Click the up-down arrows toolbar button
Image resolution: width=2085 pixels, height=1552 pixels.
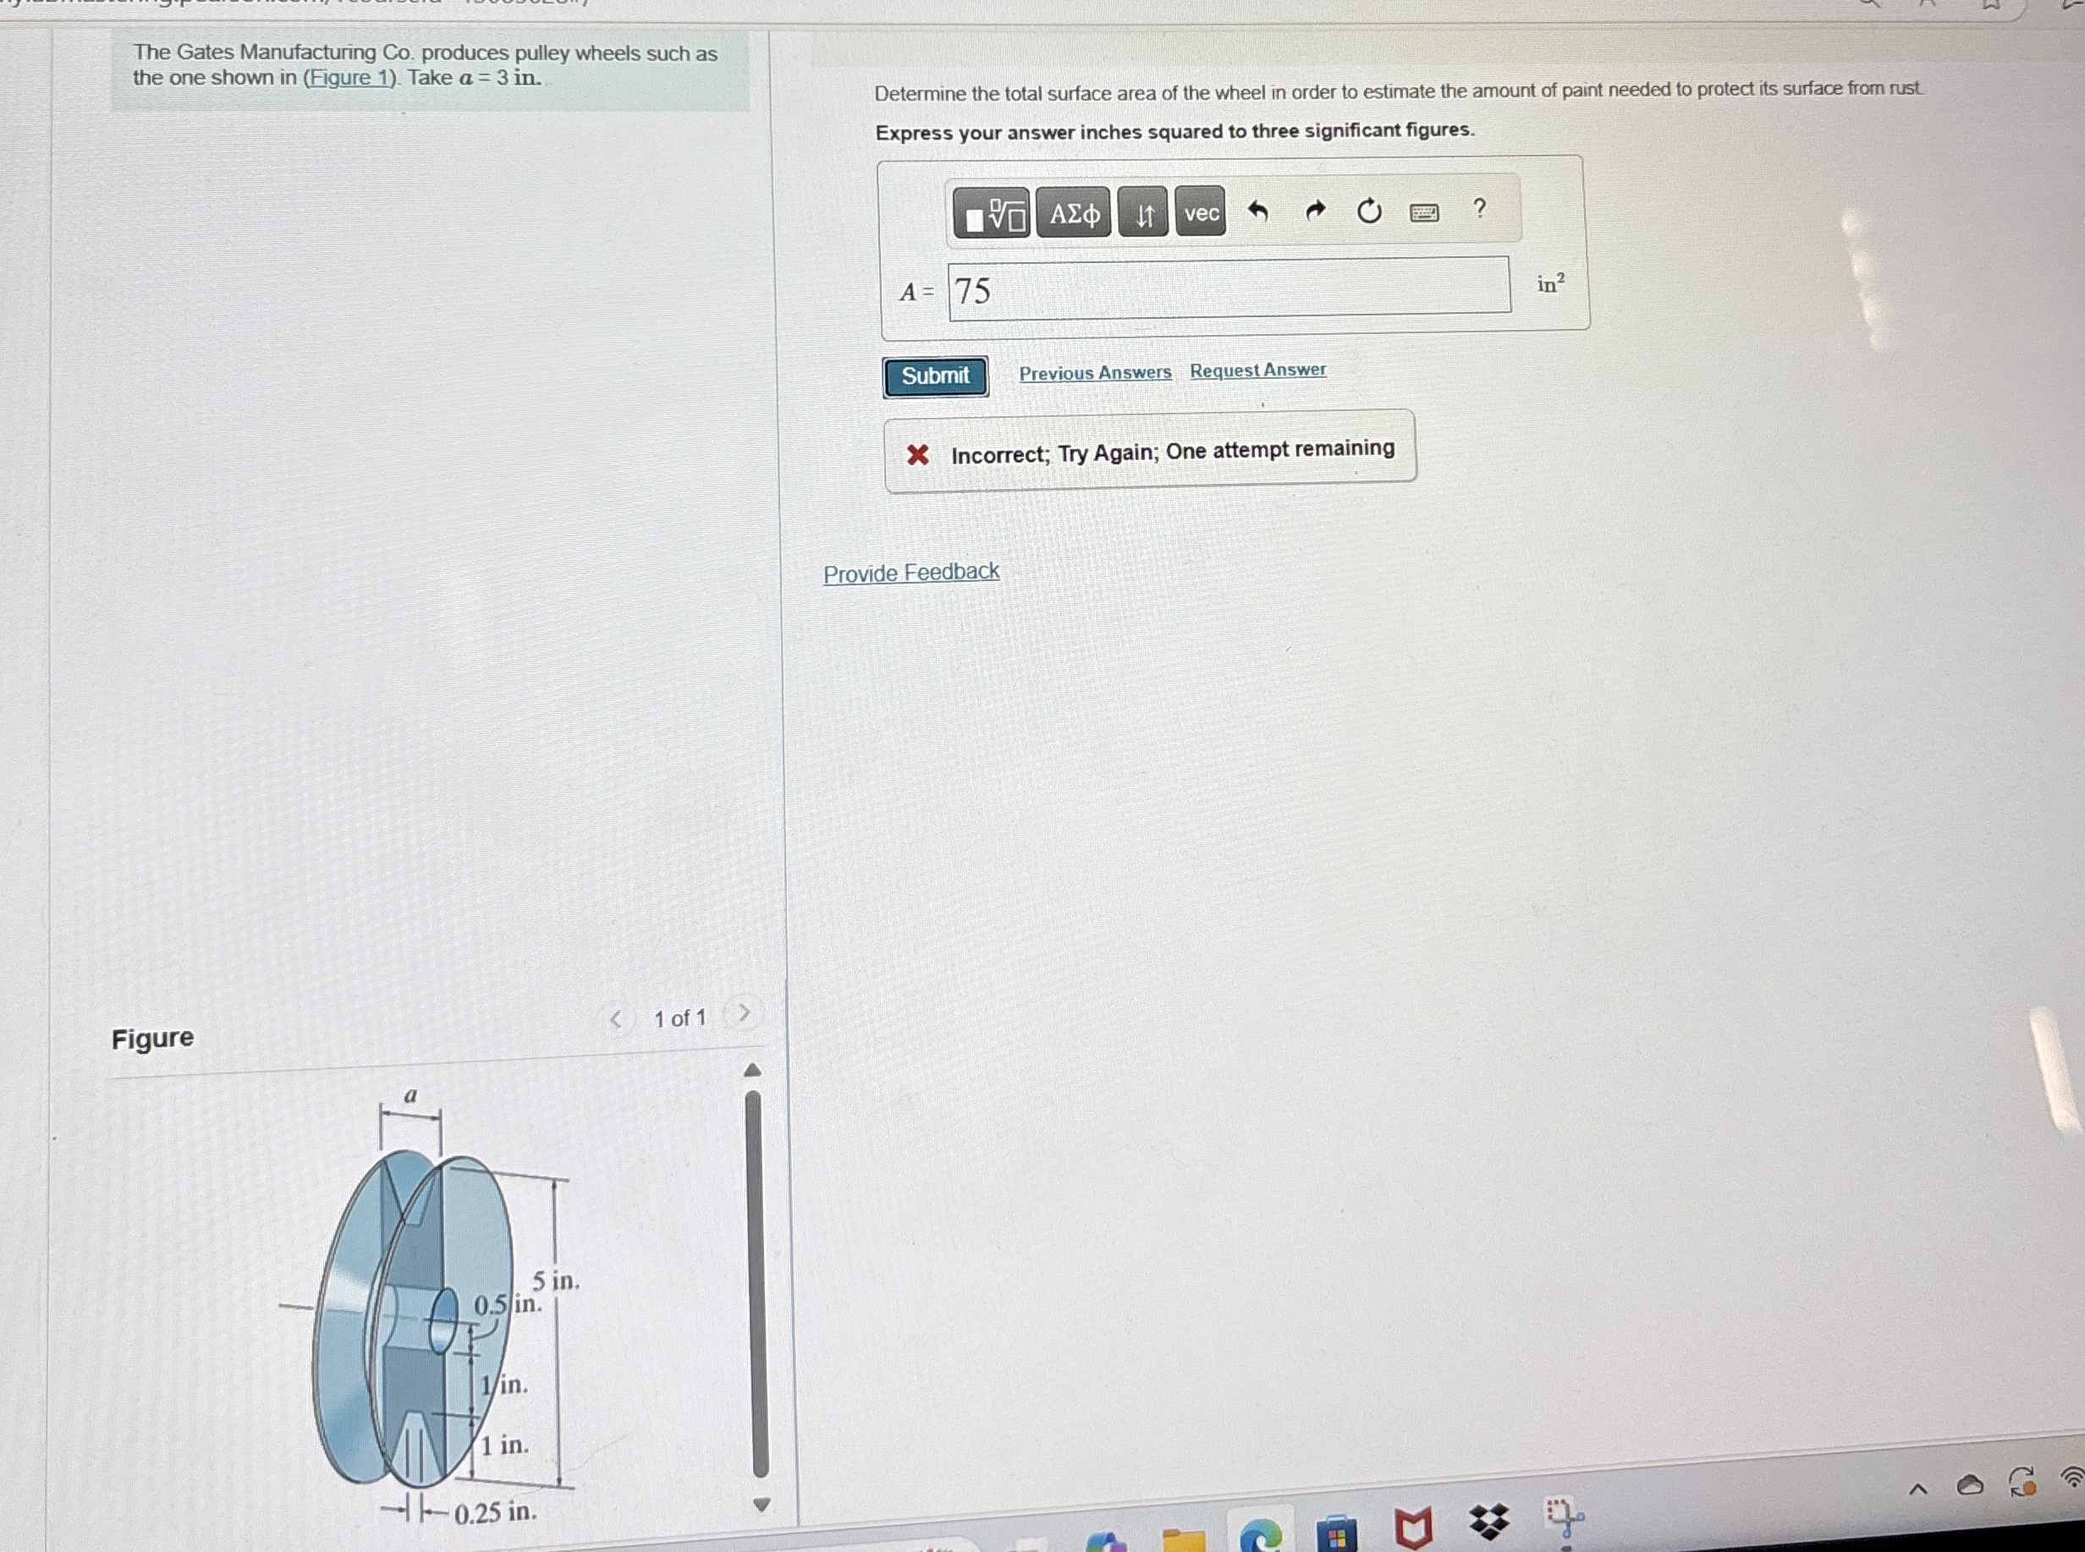click(1143, 213)
